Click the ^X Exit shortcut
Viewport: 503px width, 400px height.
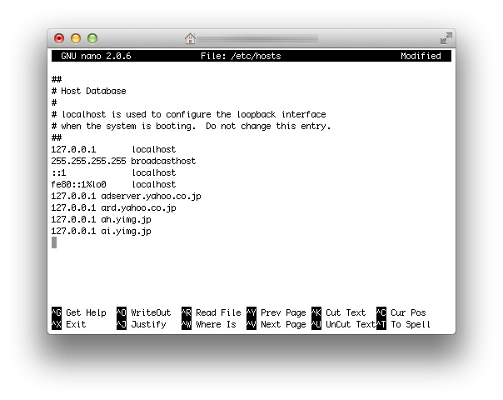68,324
